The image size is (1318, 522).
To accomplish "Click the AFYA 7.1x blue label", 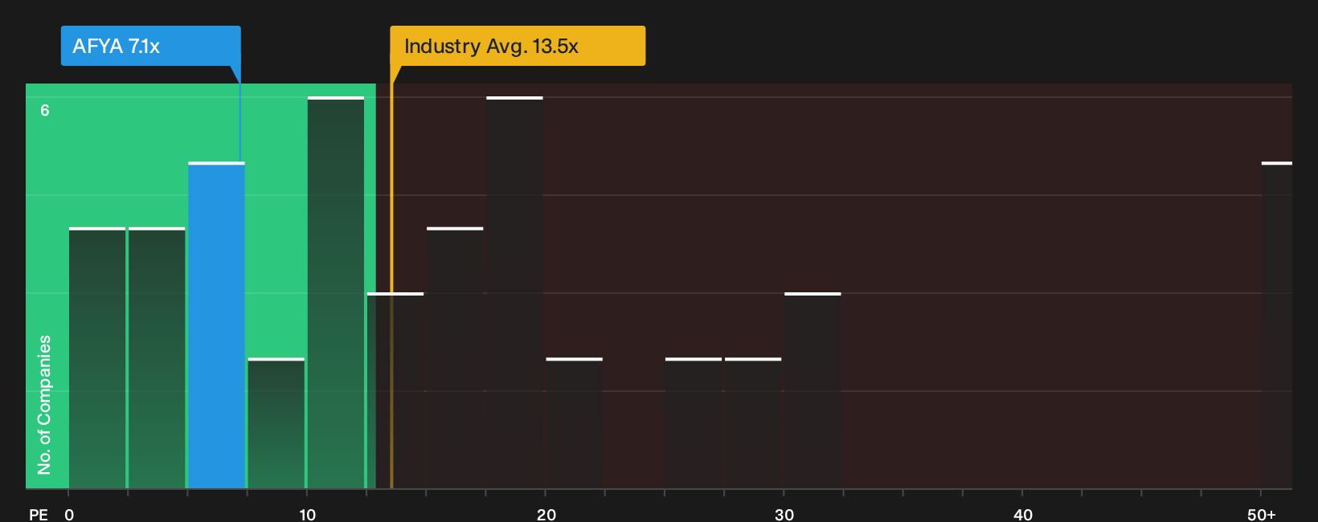I will (150, 46).
